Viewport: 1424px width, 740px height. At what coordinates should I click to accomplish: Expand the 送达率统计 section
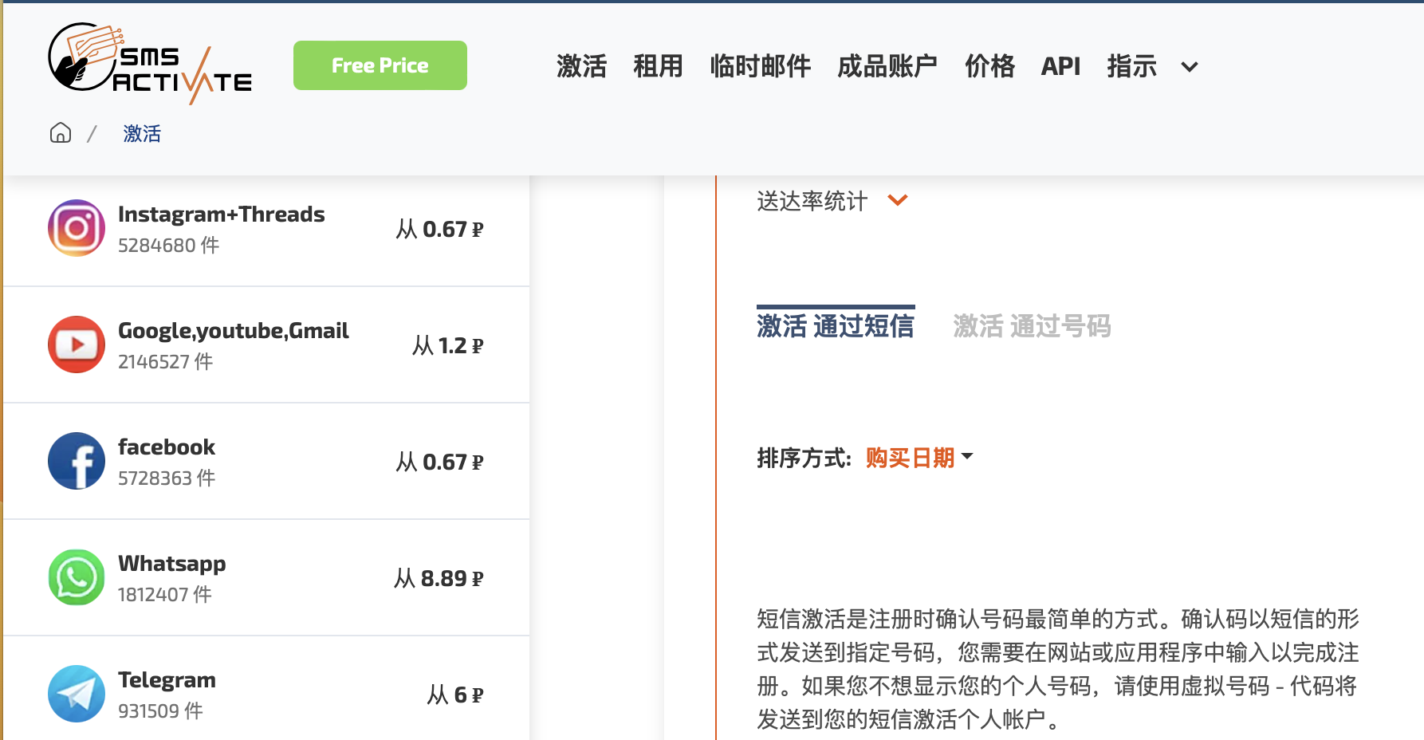(812, 201)
